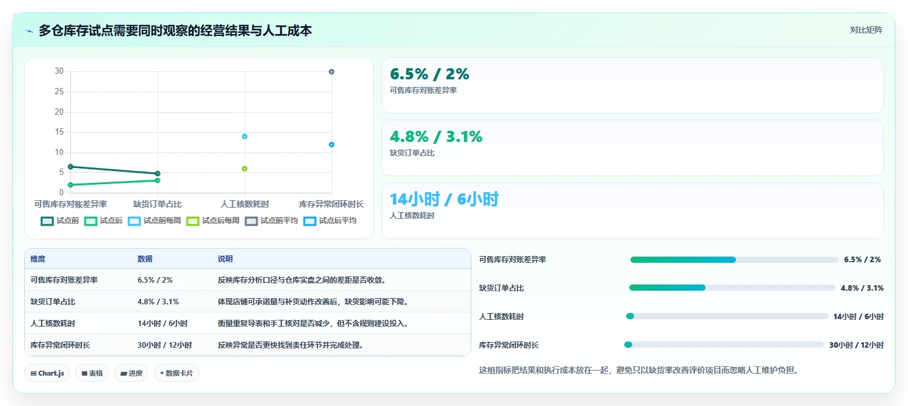Toggle the 试点后 legend swatch
This screenshot has width=908, height=406.
pyautogui.click(x=91, y=221)
